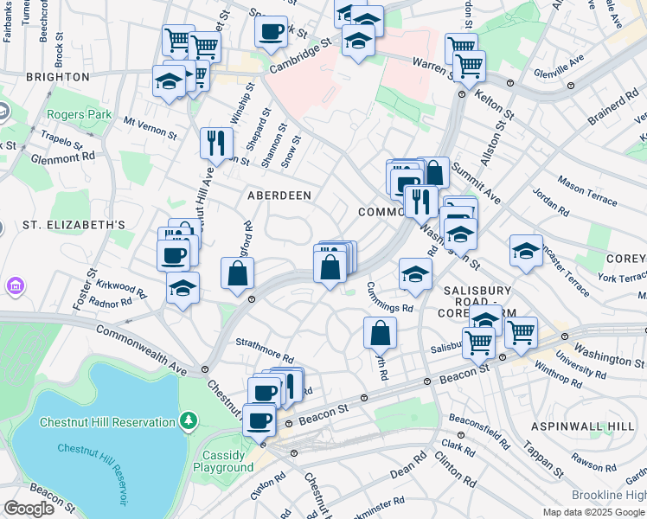Open the coffee cup marker near St. Elizabeth's

pyautogui.click(x=173, y=258)
